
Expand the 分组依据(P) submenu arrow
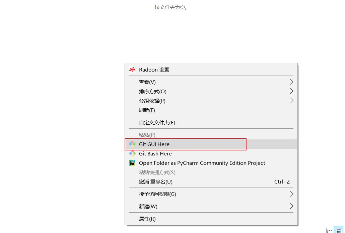tap(291, 101)
